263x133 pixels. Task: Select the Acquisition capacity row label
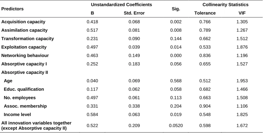(23, 22)
